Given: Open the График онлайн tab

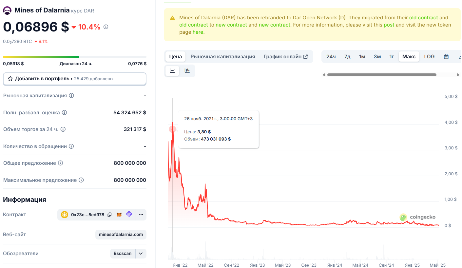Looking at the screenshot, I should (x=285, y=57).
